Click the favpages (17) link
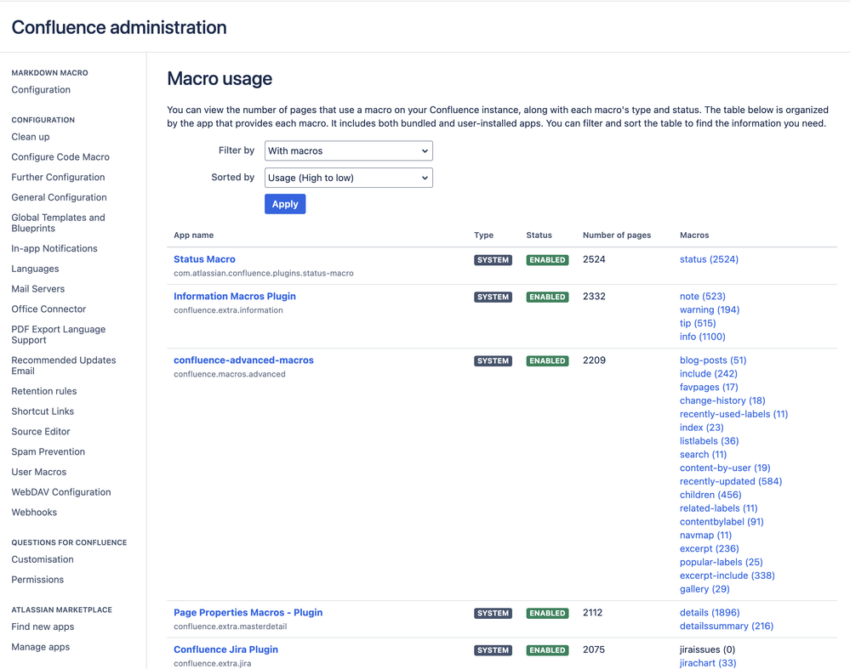This screenshot has height=669, width=850. (709, 388)
